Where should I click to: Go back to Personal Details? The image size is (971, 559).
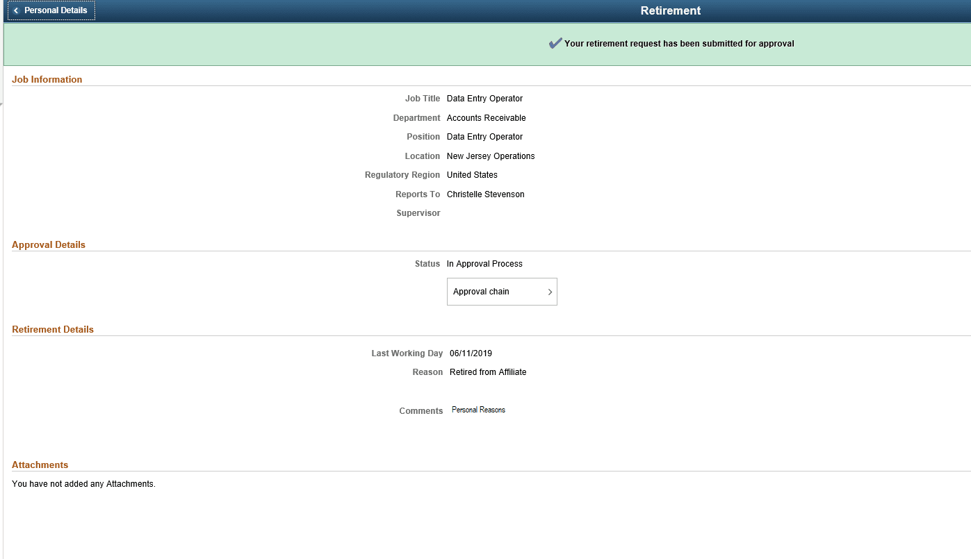(51, 10)
